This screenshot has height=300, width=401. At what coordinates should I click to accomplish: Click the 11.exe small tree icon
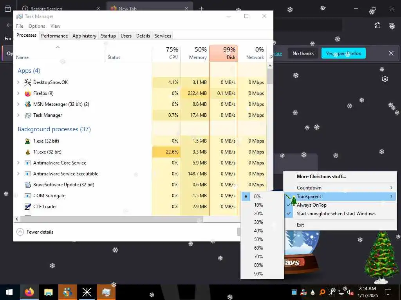[x=28, y=152]
